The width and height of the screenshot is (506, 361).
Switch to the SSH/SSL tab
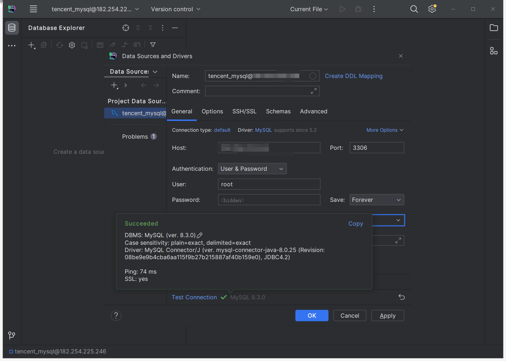tap(244, 112)
